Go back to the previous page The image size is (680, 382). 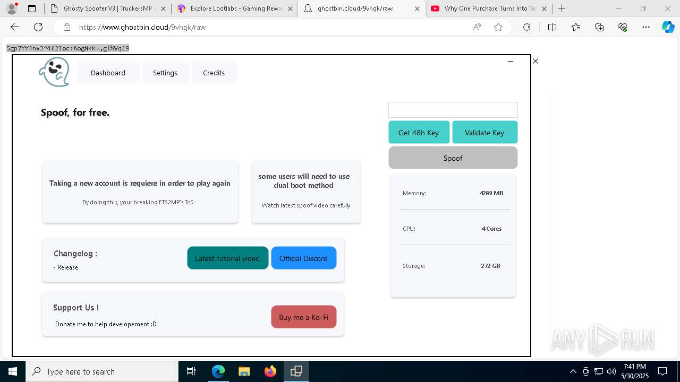(15, 27)
